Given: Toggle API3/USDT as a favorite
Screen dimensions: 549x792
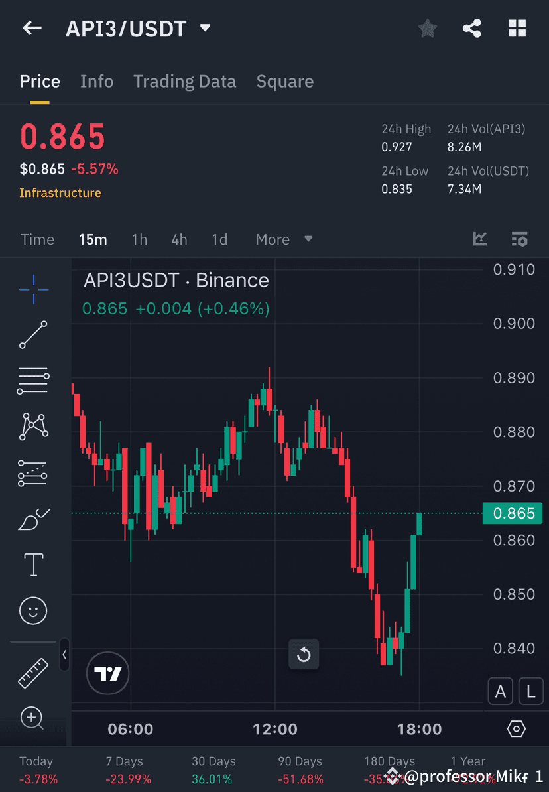Looking at the screenshot, I should tap(427, 28).
